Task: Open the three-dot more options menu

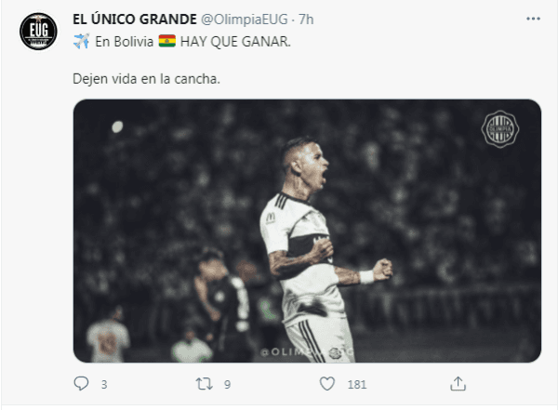Action: [x=533, y=19]
